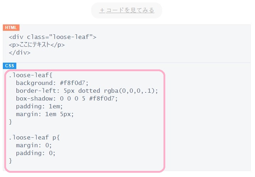Click the <p>ここにテキスト</p> line

click(37, 45)
